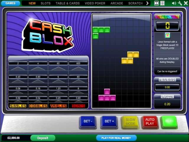Screen dimensions: 189x142
Task: Click the 800 quads payout value
Action: point(78,63)
